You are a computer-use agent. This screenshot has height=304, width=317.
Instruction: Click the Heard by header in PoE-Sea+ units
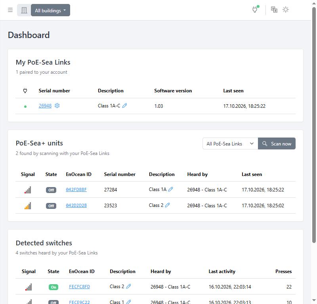coord(197,174)
